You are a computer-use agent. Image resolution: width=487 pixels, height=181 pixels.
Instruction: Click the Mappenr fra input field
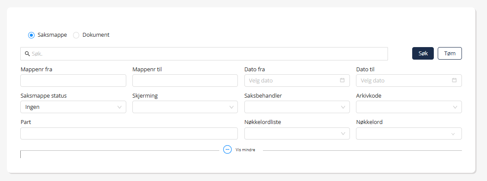click(x=73, y=81)
